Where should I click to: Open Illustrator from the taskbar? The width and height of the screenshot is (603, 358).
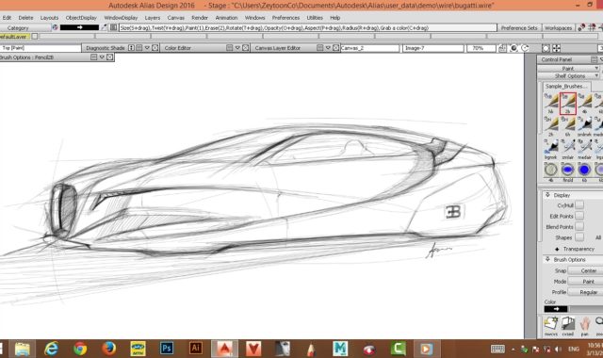tap(196, 349)
